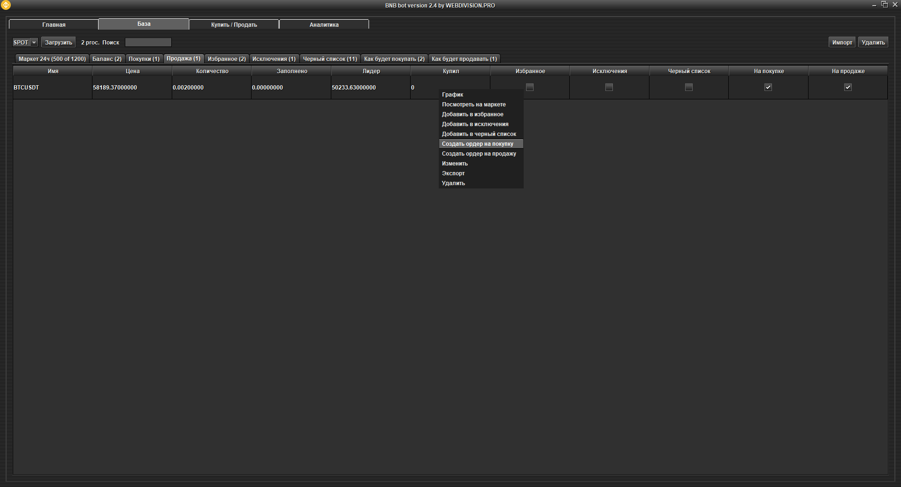The image size is (901, 487).
Task: Open the Купить / Продать tab
Action: [x=234, y=24]
